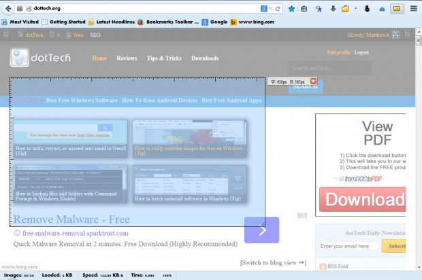Click the fromDOCtoPDF ad logo

(360, 179)
